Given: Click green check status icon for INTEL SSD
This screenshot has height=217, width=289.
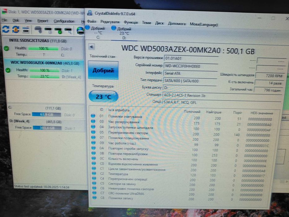Looking at the screenshot, I should point(6,49).
